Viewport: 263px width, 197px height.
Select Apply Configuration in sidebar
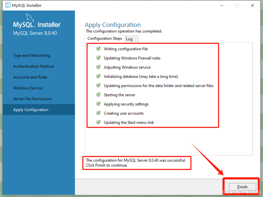pos(39,110)
